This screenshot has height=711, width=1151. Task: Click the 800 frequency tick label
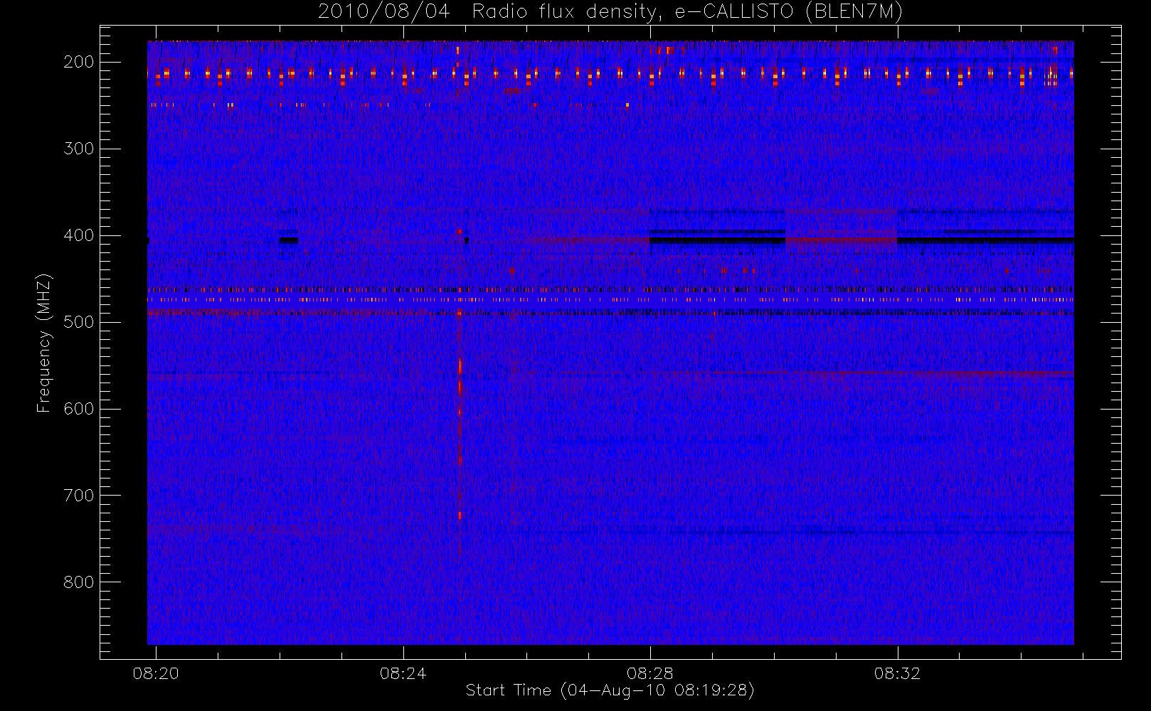tap(79, 582)
